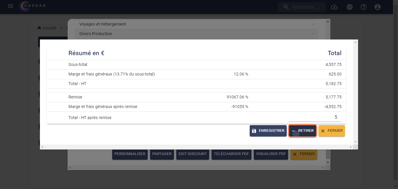
Task: Click the home icon in breadcrumb
Action: point(39,28)
